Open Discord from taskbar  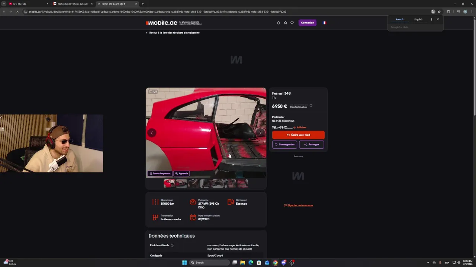click(283, 263)
